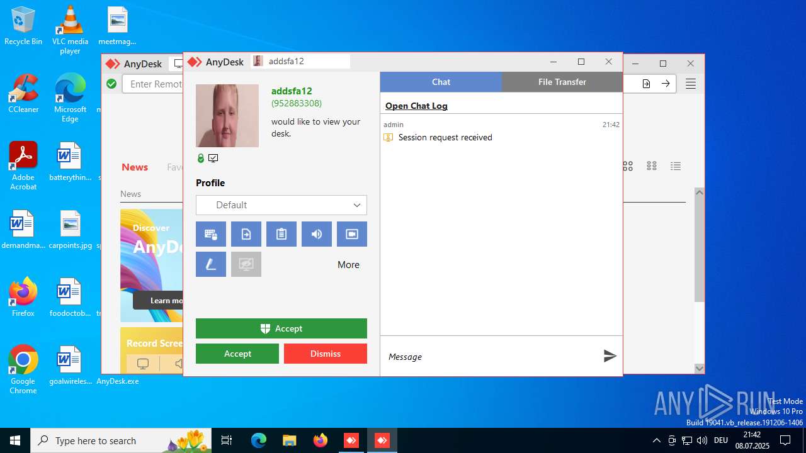806x453 pixels.
Task: Open the notification center icon
Action: coord(785,440)
